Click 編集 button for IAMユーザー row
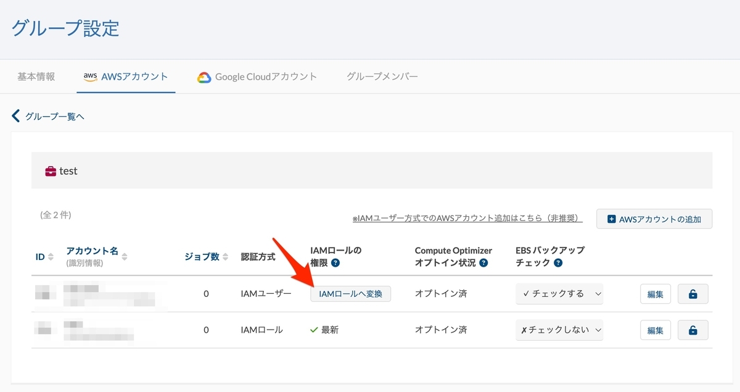 (655, 294)
